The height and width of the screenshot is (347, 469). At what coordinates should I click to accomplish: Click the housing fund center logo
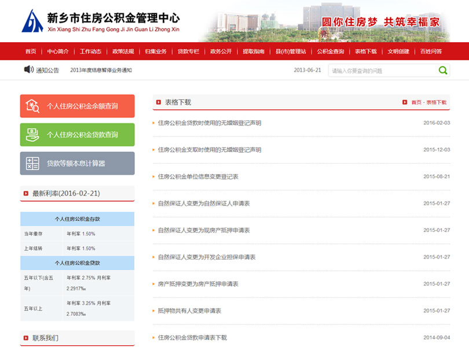[x=32, y=21]
